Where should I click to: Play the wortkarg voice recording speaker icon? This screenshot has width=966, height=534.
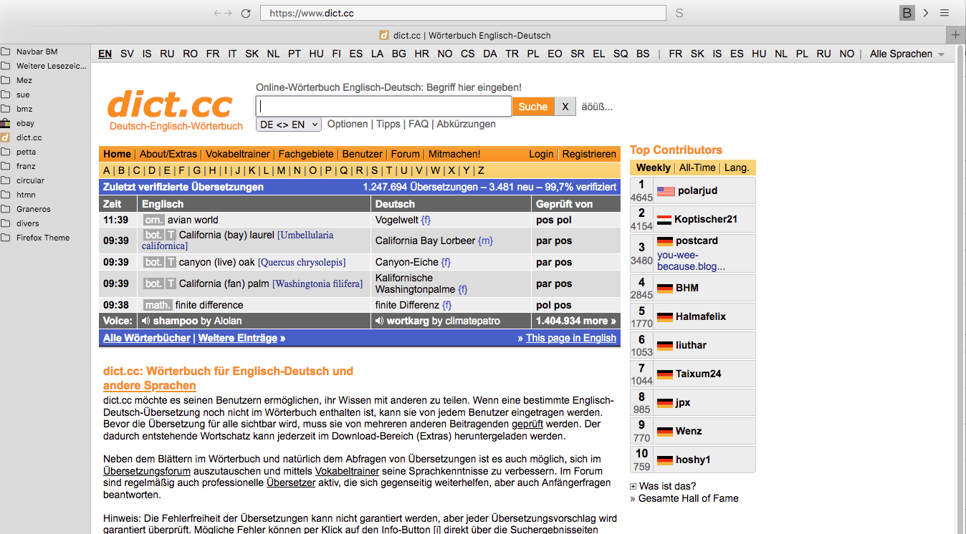(x=379, y=321)
